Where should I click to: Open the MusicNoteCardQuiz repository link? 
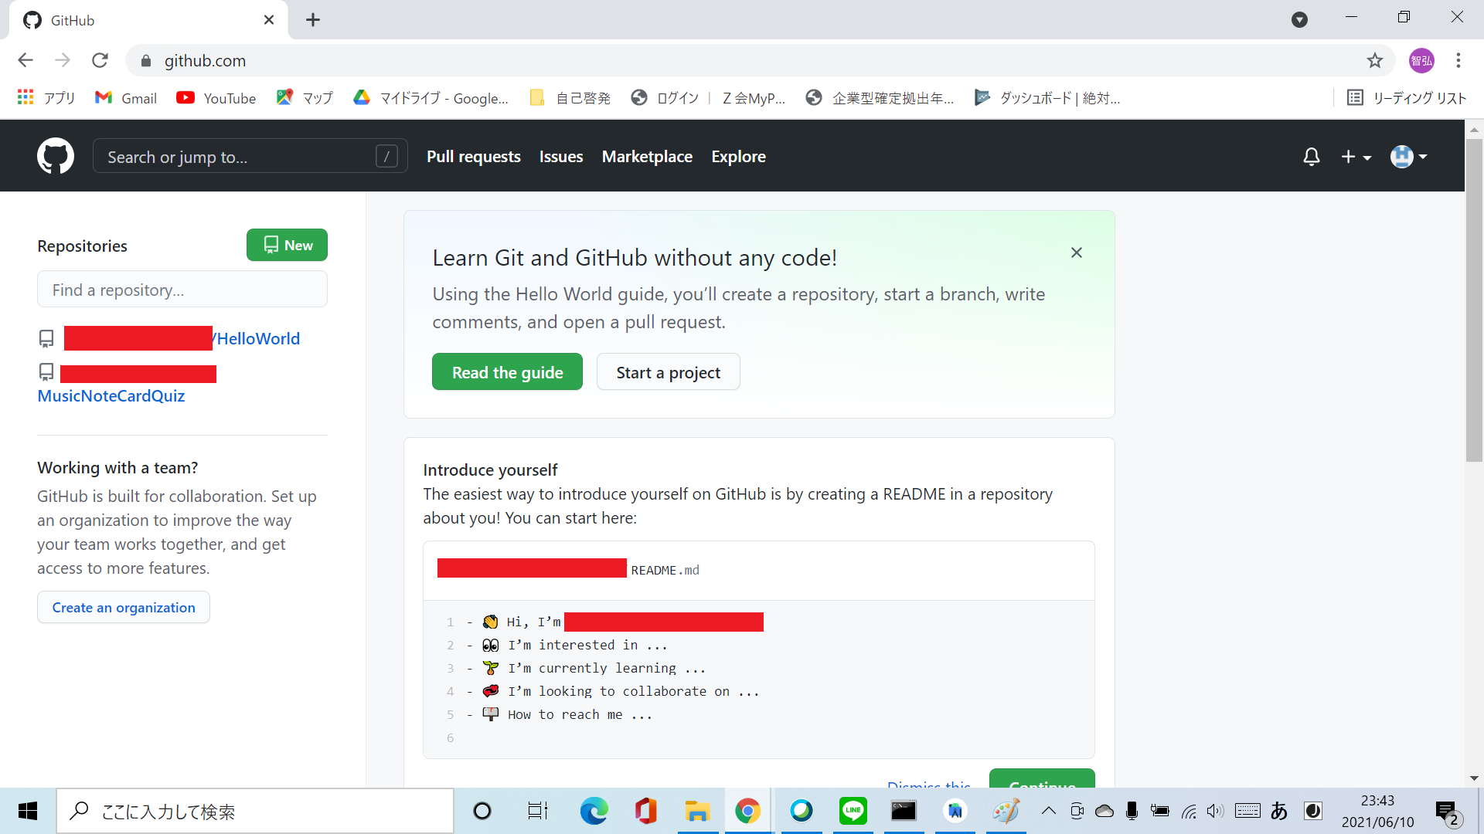coord(111,396)
